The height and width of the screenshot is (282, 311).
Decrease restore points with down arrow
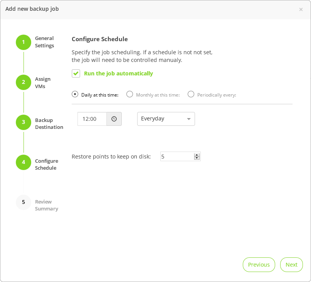pos(197,158)
